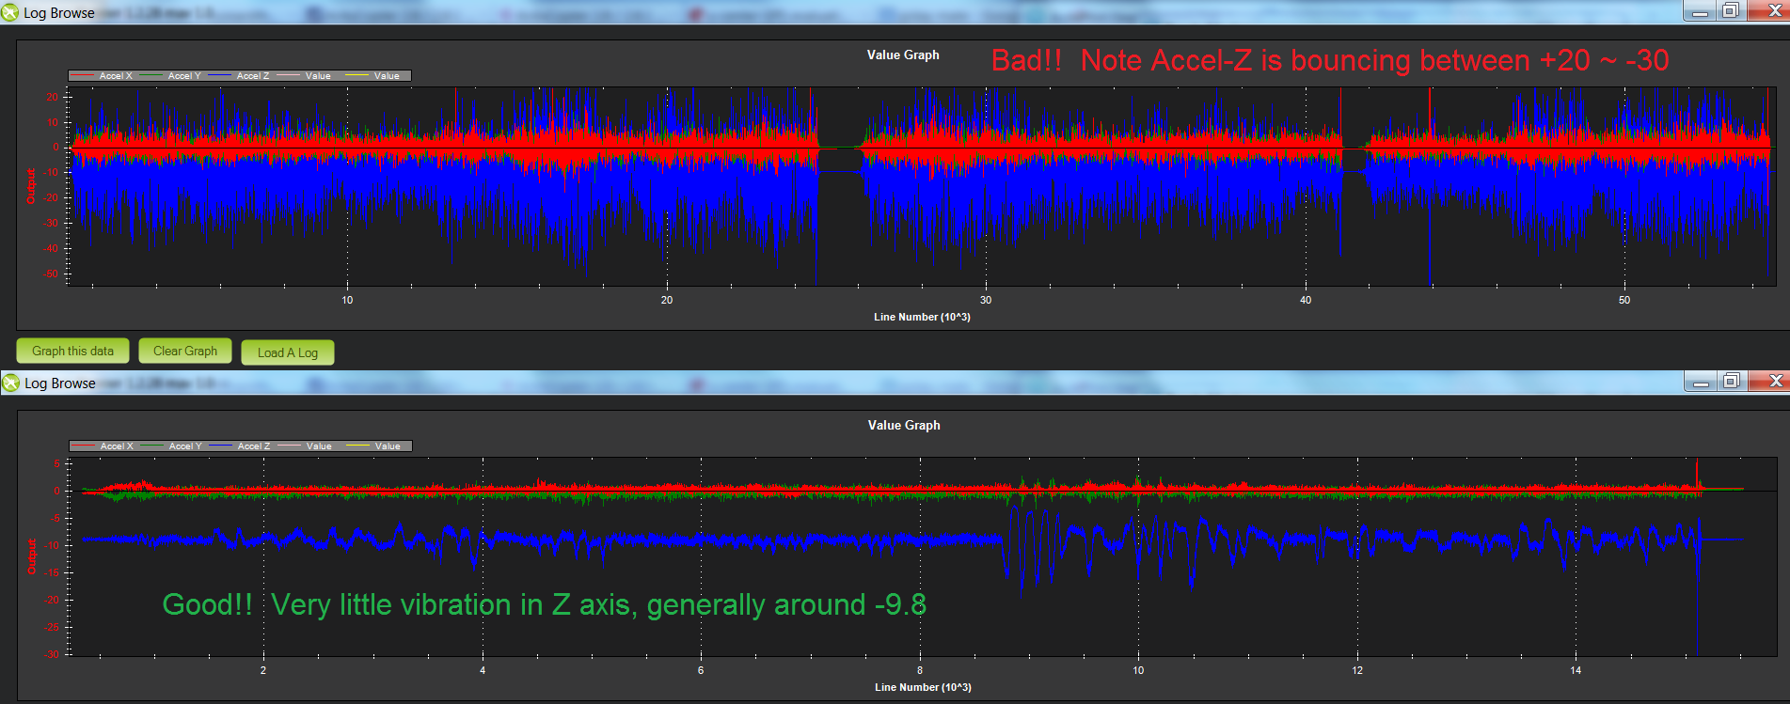The image size is (1790, 704).
Task: Click the green app icon in upper Log Browse title bar
Action: coord(10,12)
